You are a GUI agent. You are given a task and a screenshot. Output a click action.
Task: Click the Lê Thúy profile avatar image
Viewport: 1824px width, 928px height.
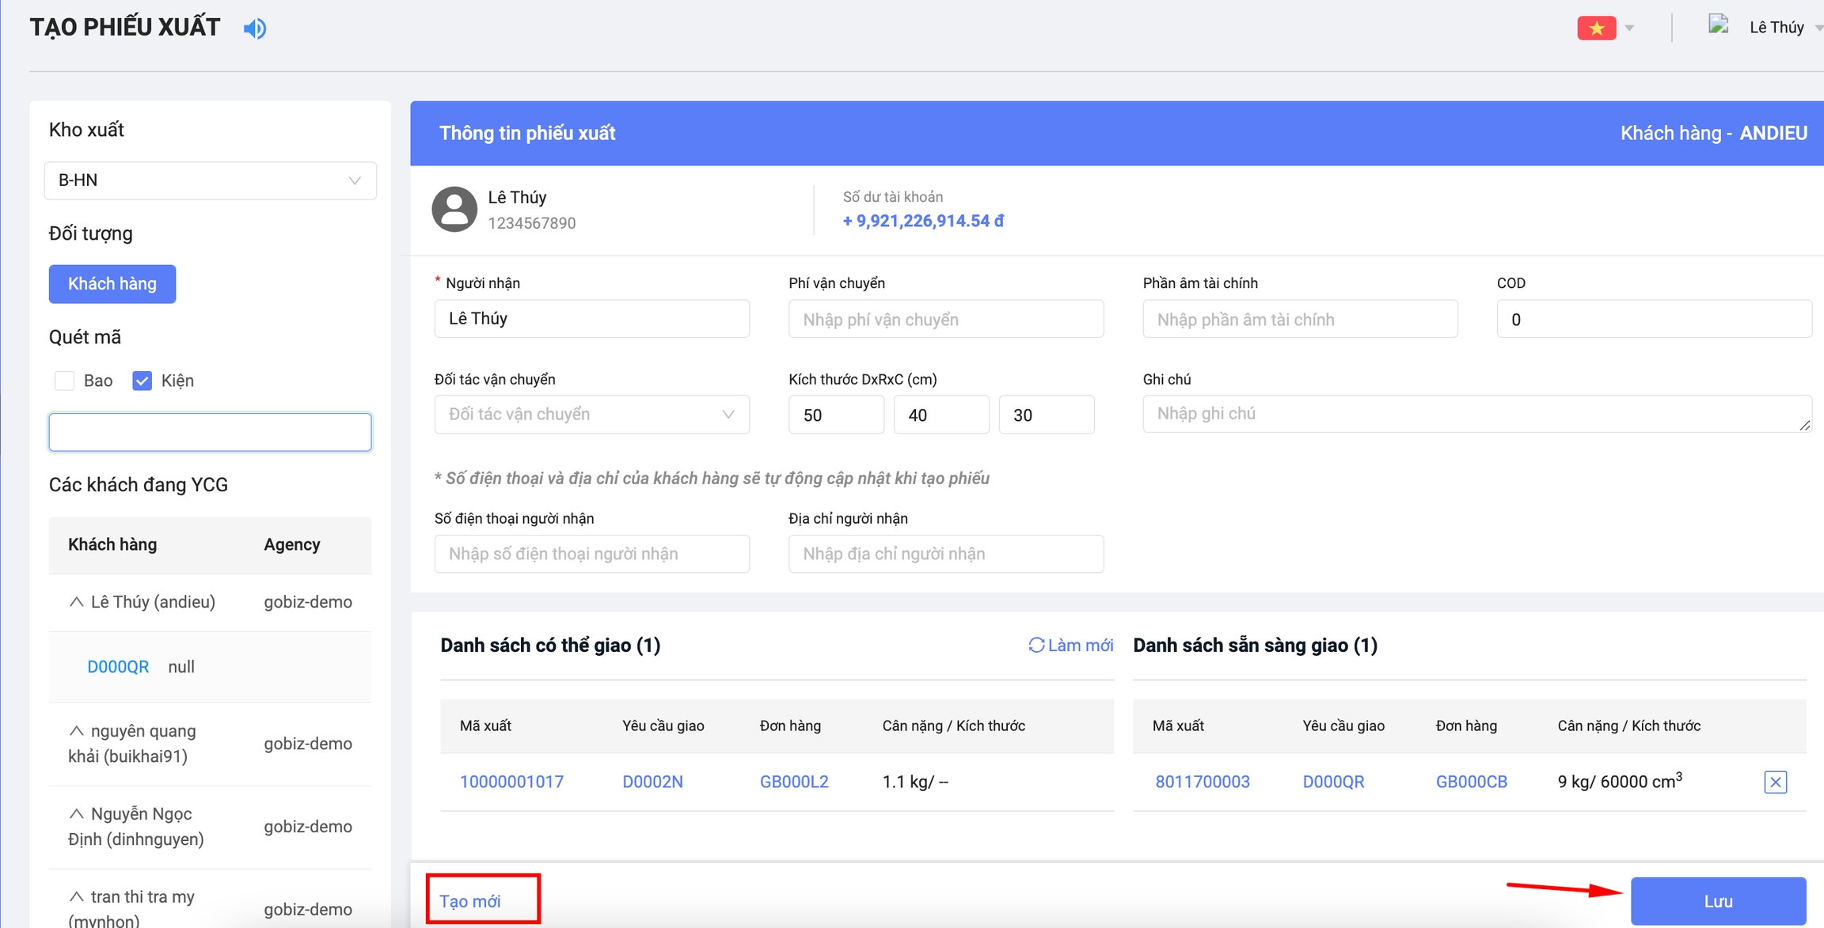point(1718,25)
